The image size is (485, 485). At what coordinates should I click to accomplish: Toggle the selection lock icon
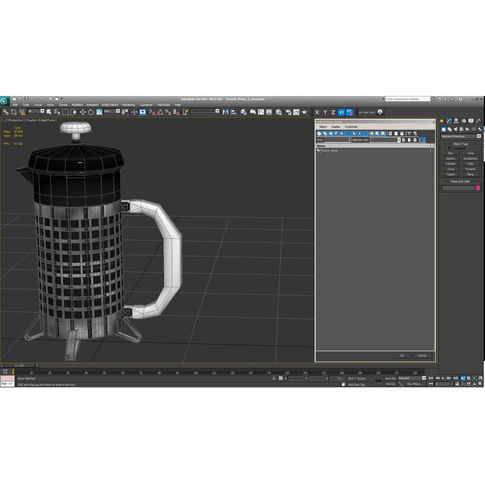coord(274,378)
